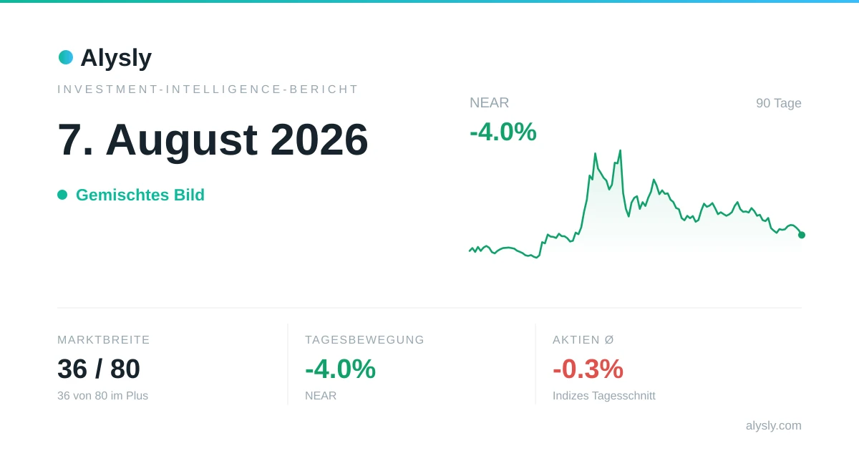
Task: Click the Indizes Tagesschnitt caption
Action: coord(604,396)
